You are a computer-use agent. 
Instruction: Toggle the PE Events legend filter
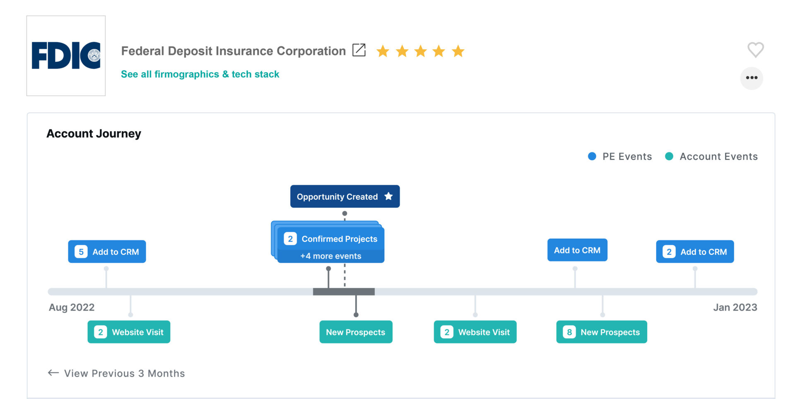620,156
